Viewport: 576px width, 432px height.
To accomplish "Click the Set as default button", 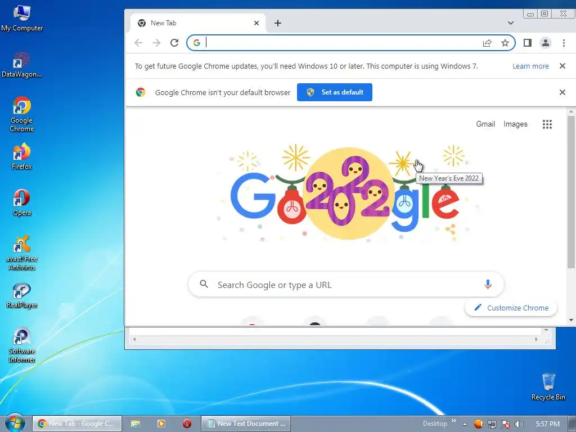I will (334, 92).
